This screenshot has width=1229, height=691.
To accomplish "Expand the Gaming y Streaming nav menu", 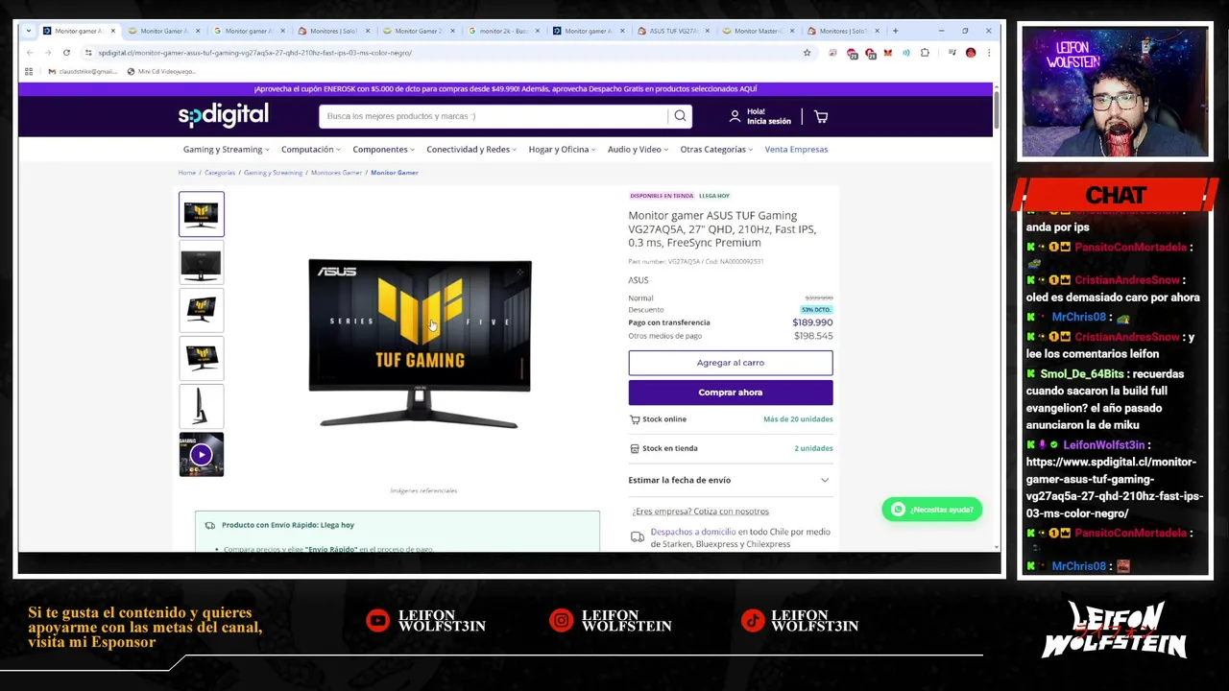I will pos(226,150).
